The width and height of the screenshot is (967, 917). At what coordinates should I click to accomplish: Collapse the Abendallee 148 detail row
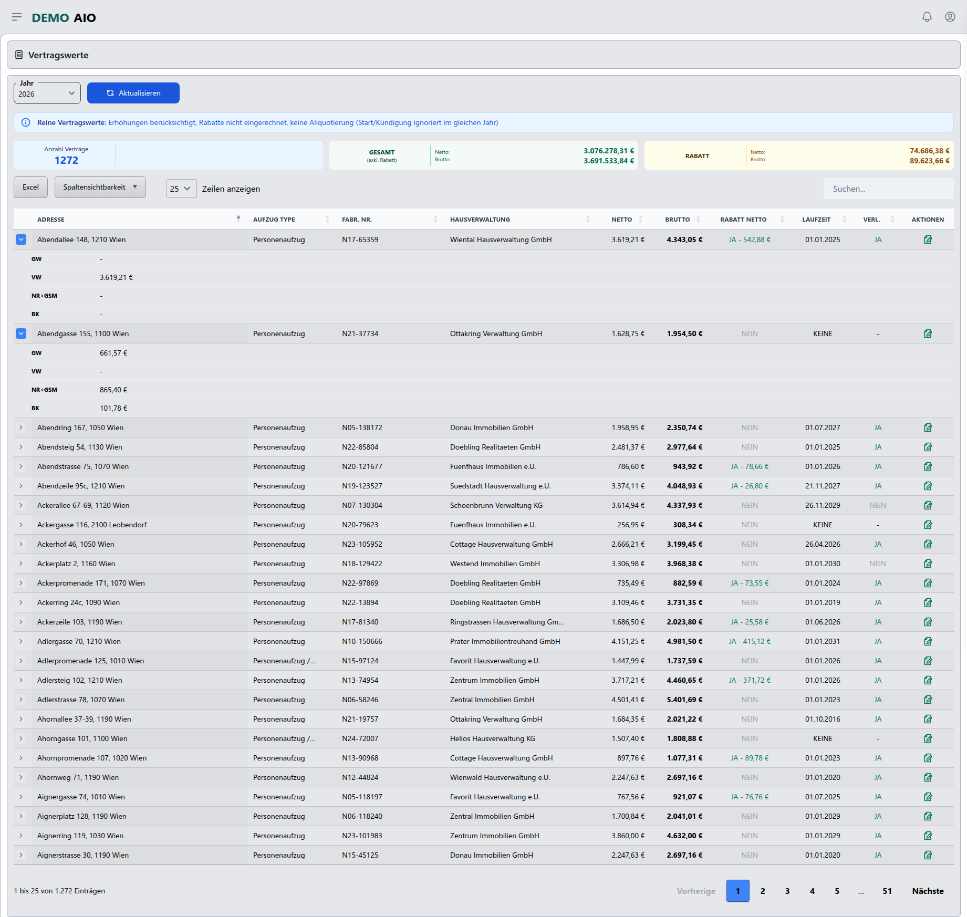21,239
